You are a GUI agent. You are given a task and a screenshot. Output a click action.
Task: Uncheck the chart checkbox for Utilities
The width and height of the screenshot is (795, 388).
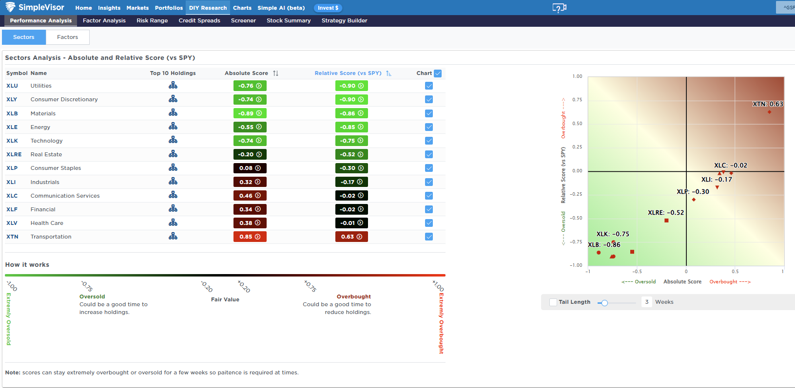429,86
